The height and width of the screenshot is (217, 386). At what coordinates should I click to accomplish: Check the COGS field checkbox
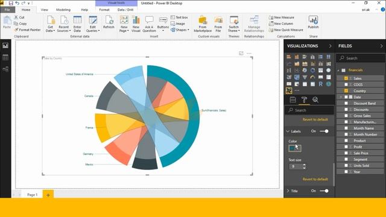click(346, 84)
